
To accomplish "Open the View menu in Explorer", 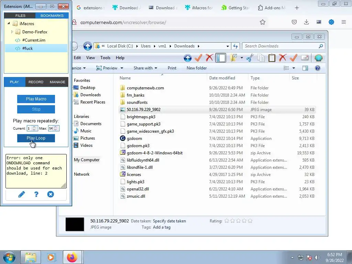I will point(90,58).
